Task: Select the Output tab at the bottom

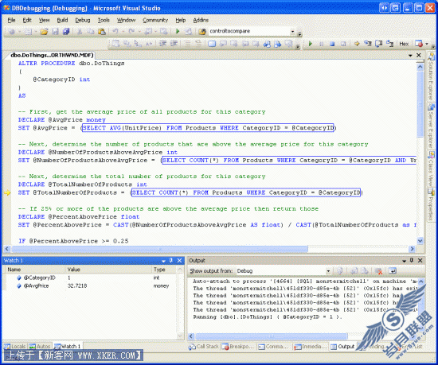Action: point(342,347)
